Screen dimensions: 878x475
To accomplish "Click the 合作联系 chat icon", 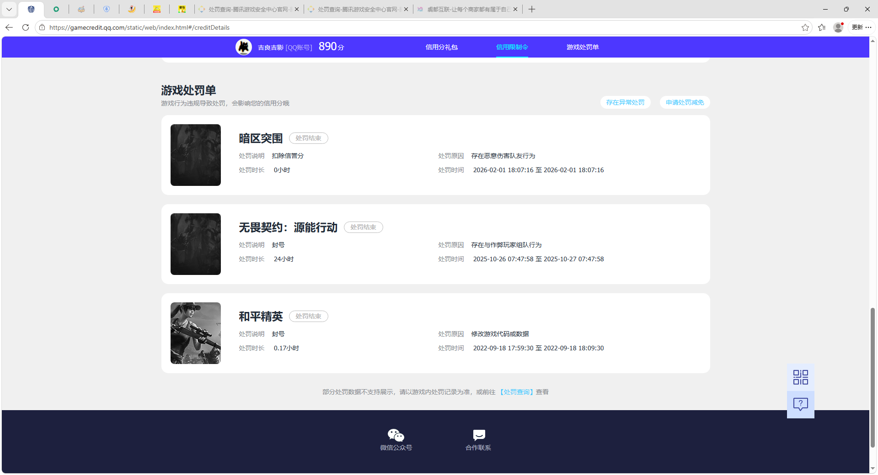I will click(479, 435).
